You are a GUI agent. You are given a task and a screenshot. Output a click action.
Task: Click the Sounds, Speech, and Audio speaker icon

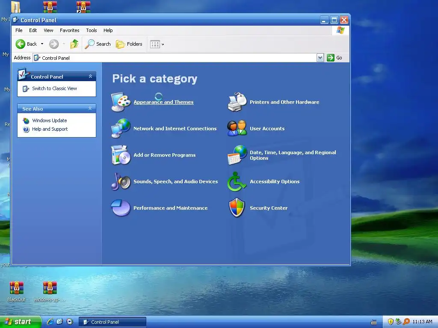tap(121, 181)
